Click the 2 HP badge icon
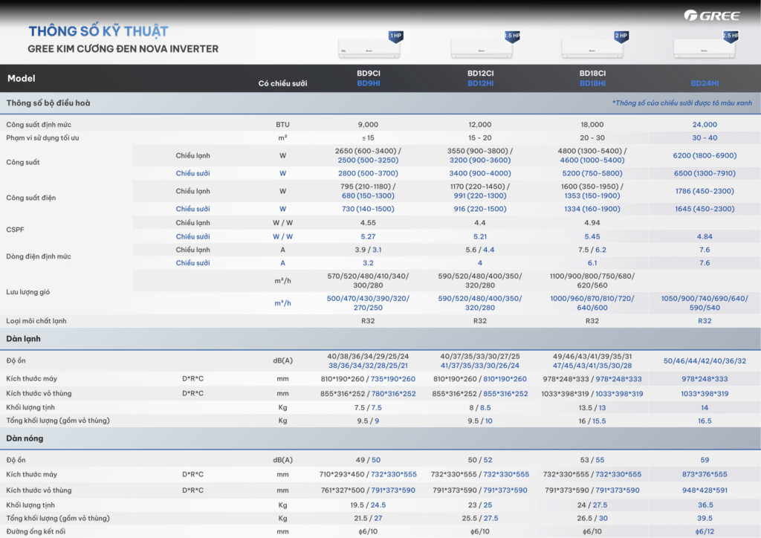Image resolution: width=761 pixels, height=538 pixels. click(621, 36)
